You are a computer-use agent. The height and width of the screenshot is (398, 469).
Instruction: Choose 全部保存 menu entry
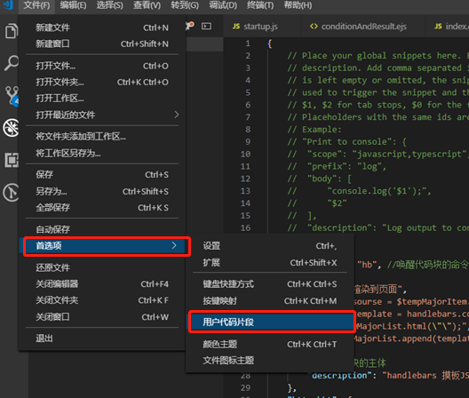point(101,208)
